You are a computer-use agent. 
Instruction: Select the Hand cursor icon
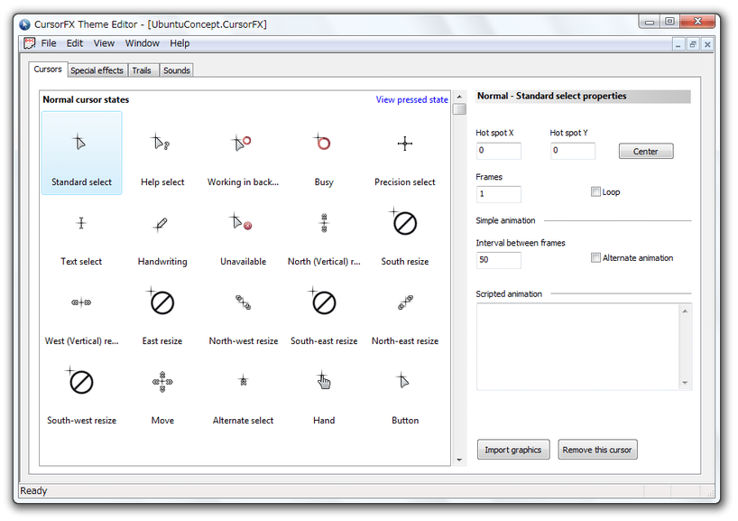323,380
